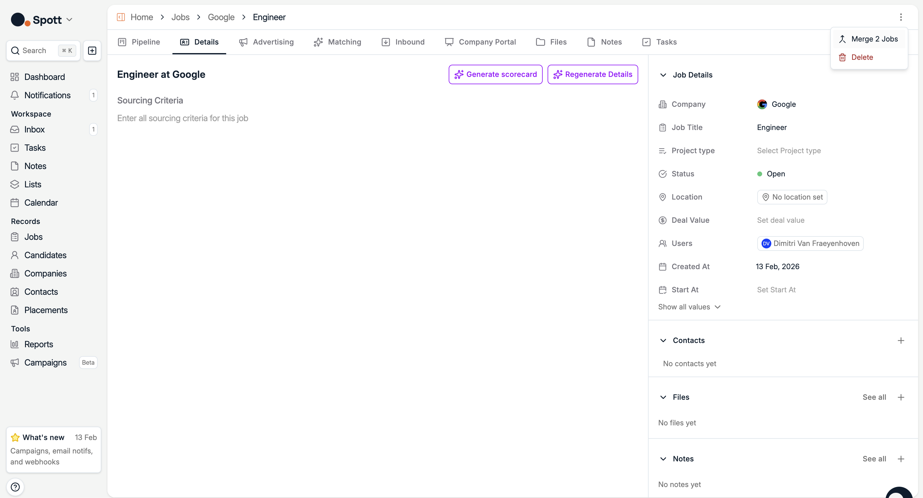The height and width of the screenshot is (498, 923).
Task: Toggle the sidebar collapse icon in breadcrumb
Action: coord(121,17)
